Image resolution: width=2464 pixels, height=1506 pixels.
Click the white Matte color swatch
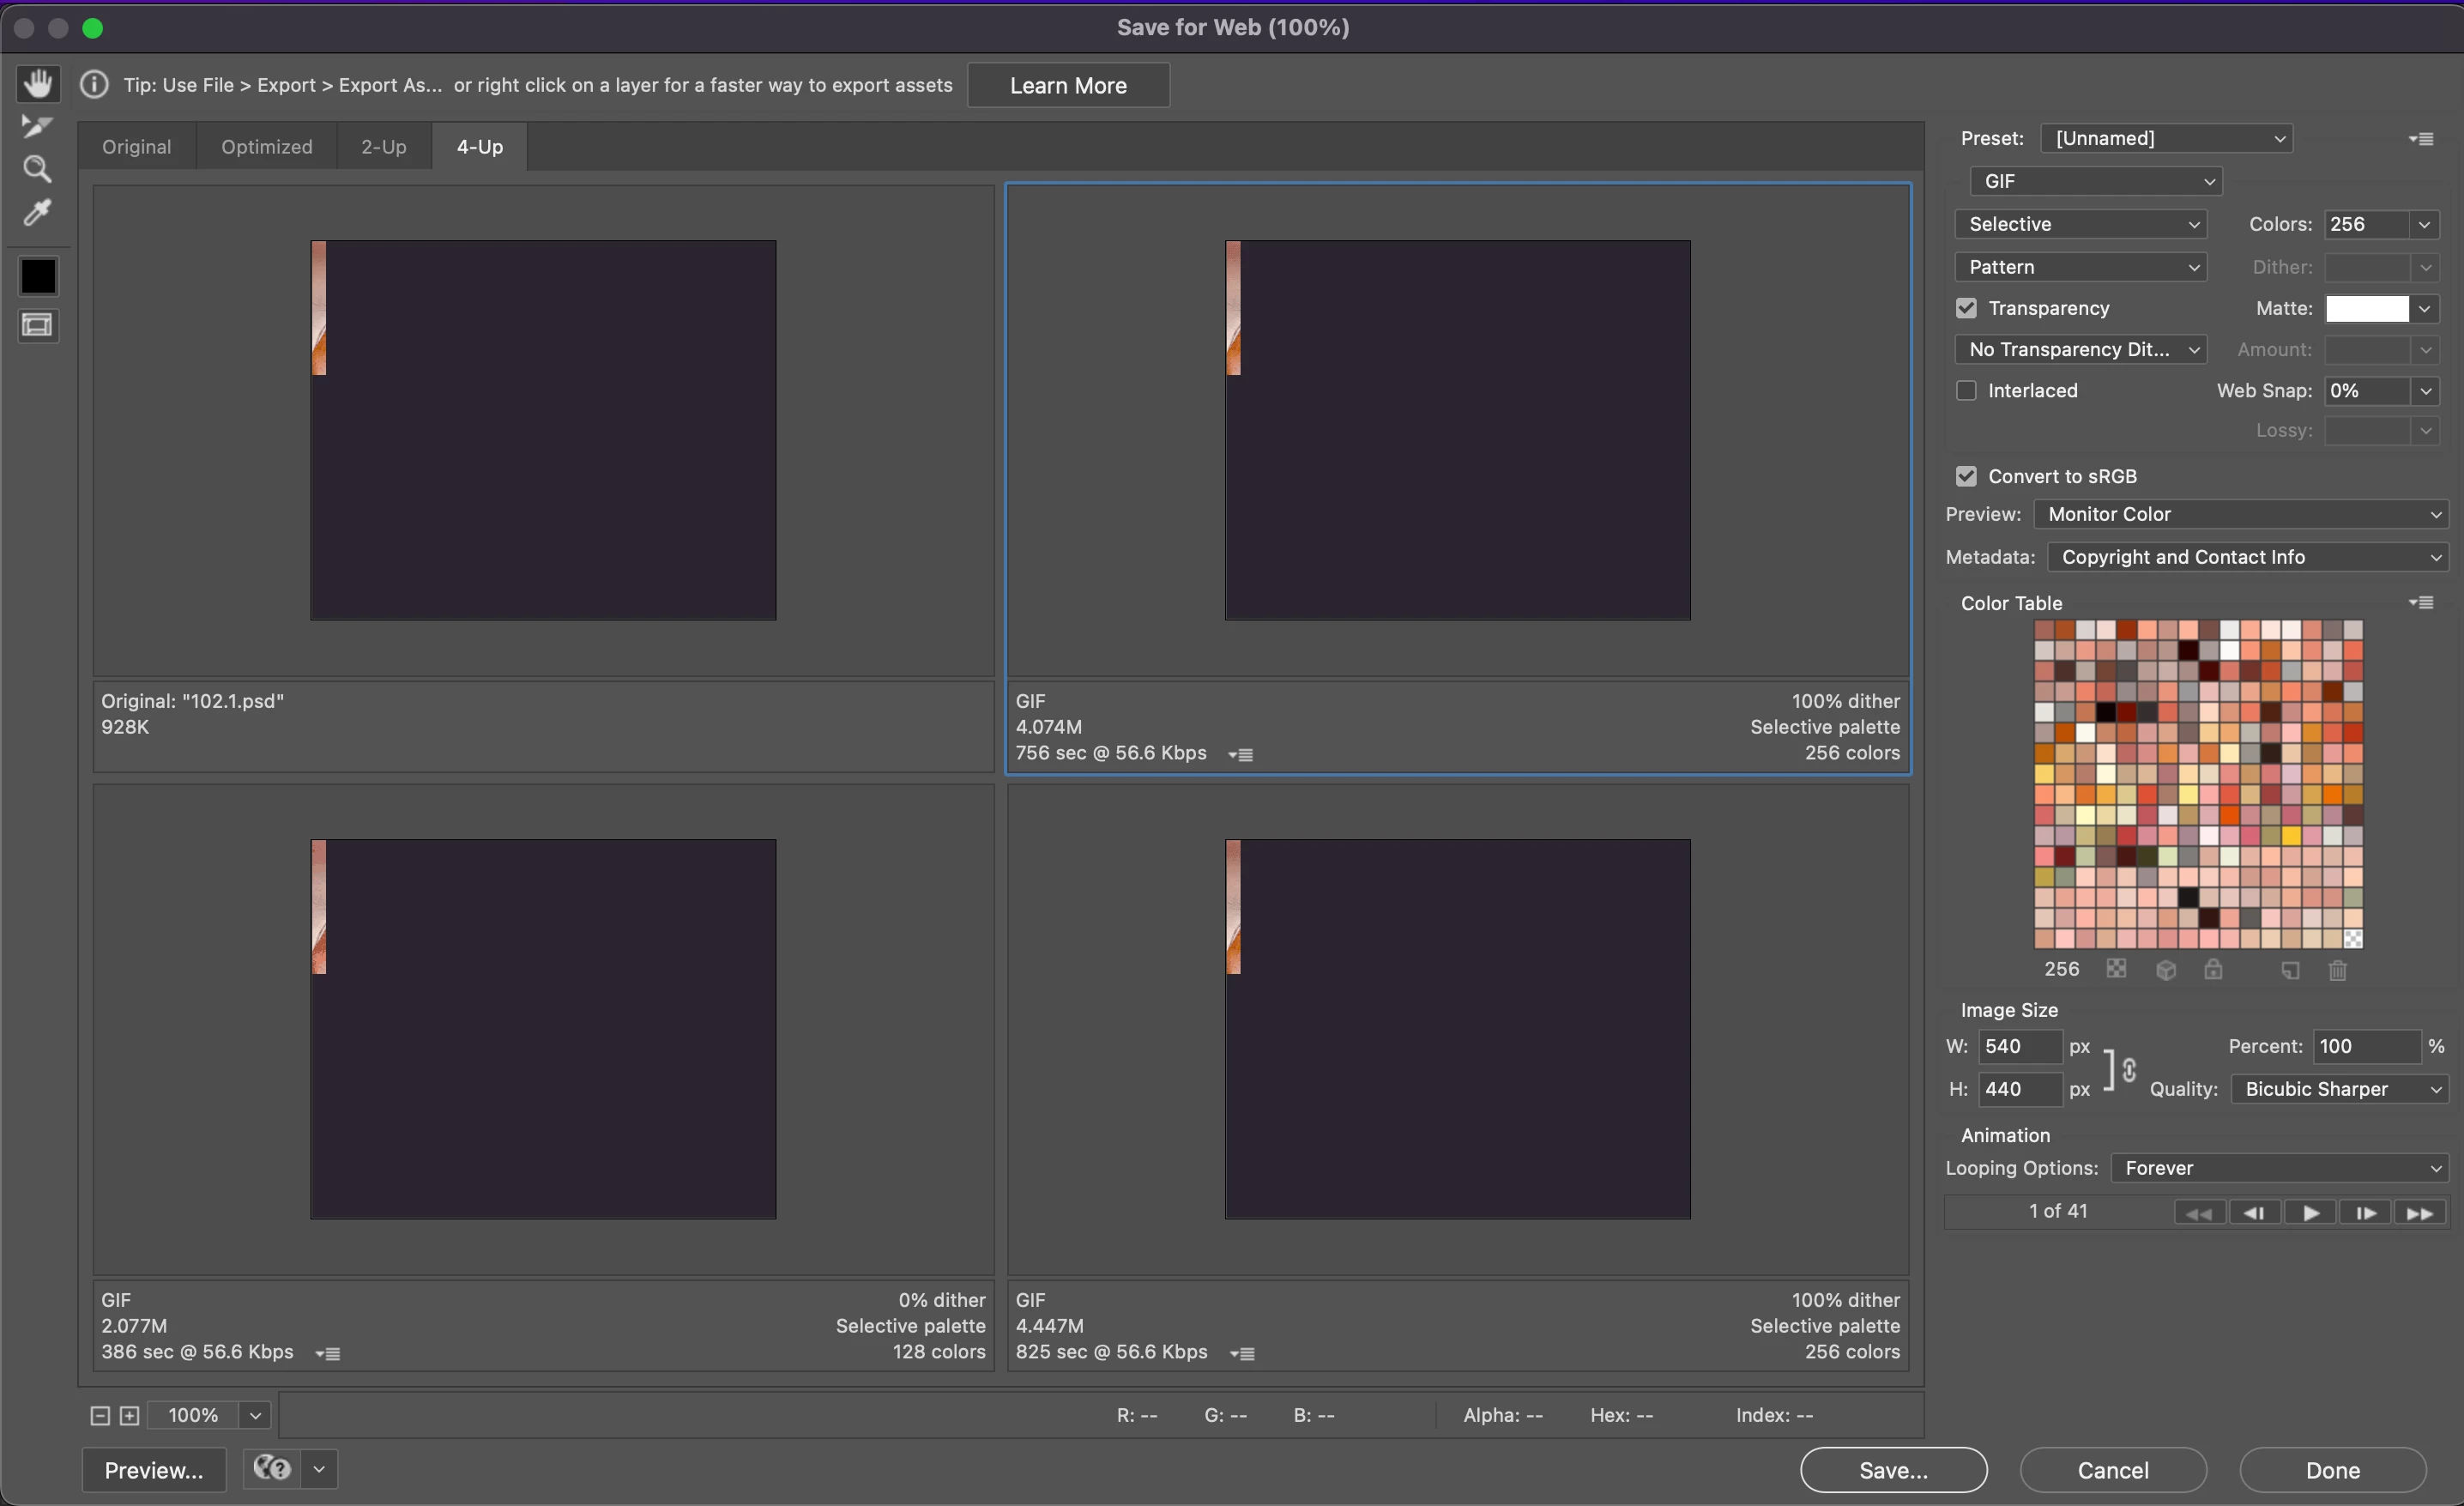(2366, 309)
